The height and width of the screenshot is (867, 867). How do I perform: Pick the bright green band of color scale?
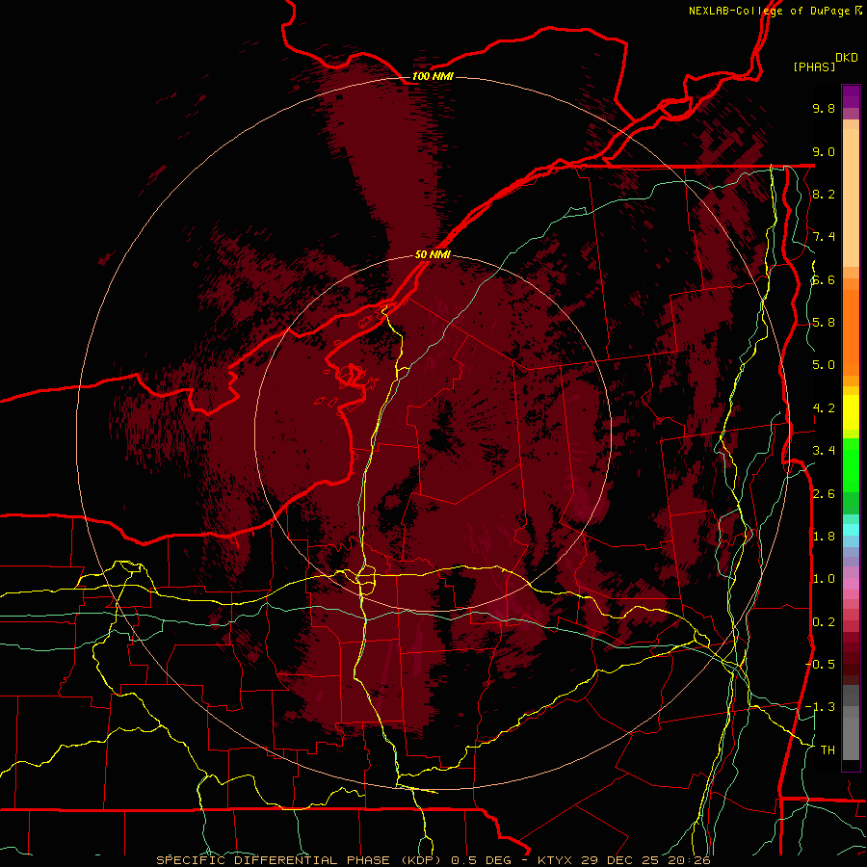pyautogui.click(x=851, y=464)
